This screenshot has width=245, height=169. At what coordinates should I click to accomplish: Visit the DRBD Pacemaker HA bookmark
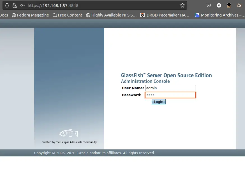[165, 15]
